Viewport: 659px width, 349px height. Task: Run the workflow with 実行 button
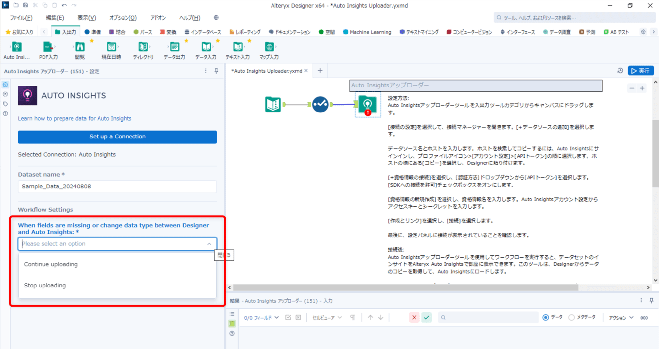point(641,71)
